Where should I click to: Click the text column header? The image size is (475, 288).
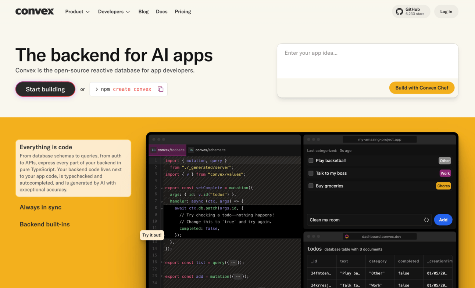(x=351, y=261)
